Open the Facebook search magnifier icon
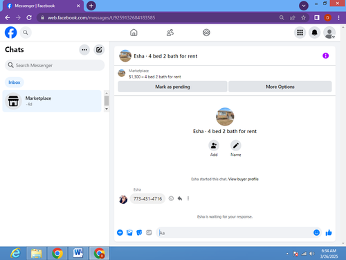 pos(26,33)
